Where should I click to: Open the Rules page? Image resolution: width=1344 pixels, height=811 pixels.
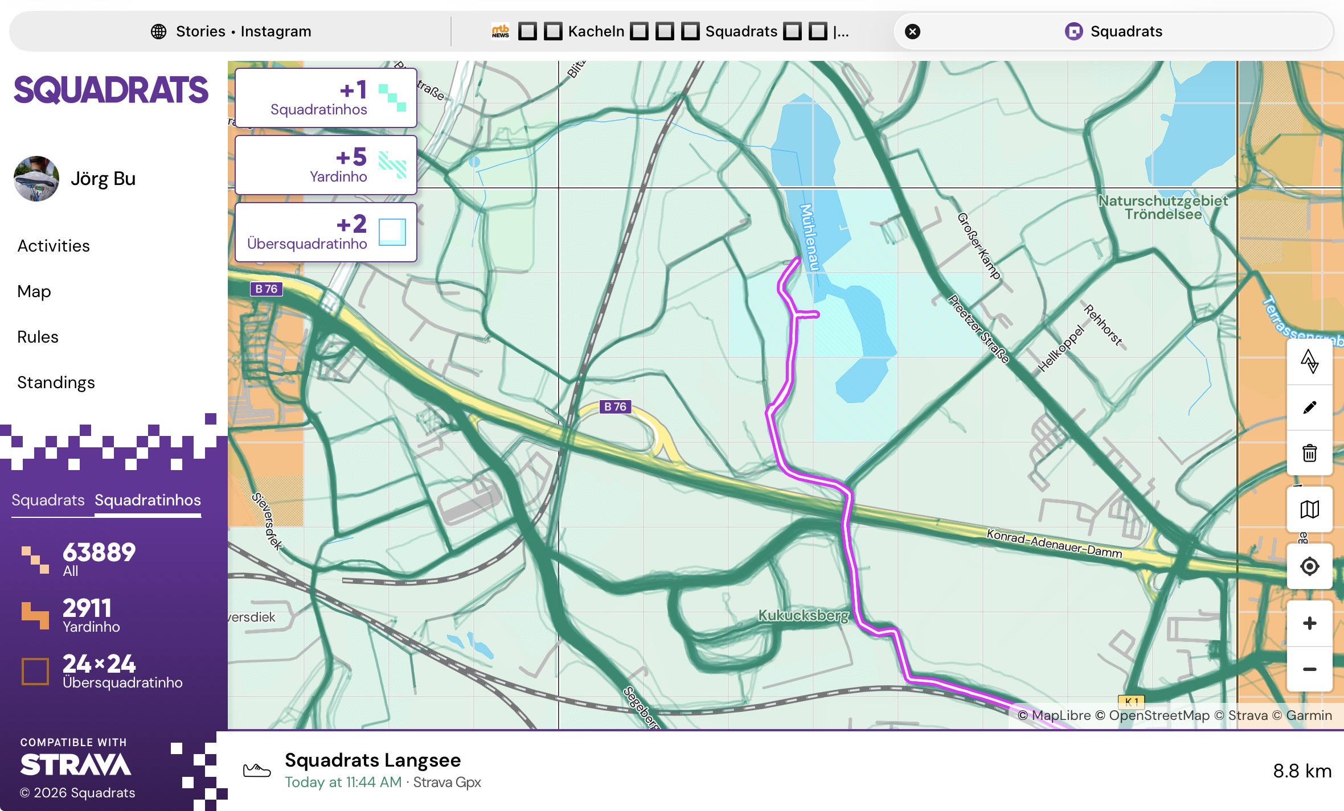[x=38, y=337]
